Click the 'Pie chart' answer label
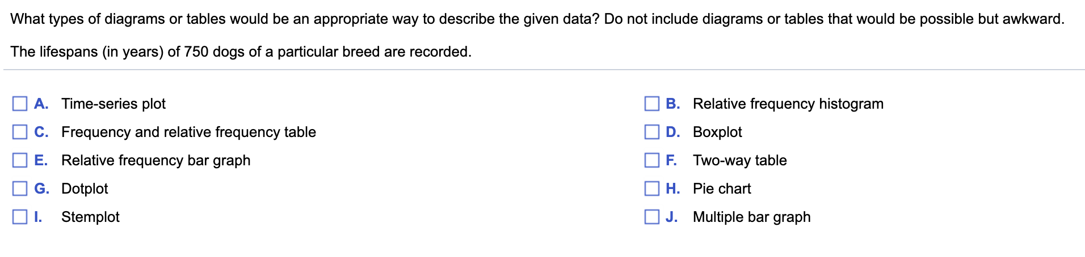This screenshot has width=1085, height=257. coord(722,189)
